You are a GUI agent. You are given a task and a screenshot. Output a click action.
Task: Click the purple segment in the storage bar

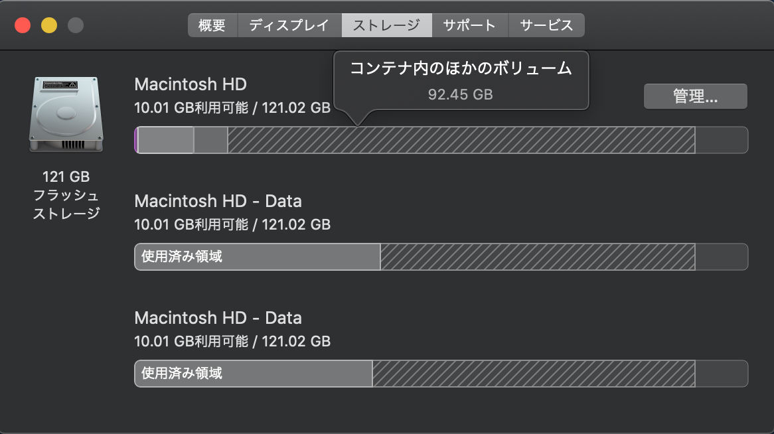point(136,140)
